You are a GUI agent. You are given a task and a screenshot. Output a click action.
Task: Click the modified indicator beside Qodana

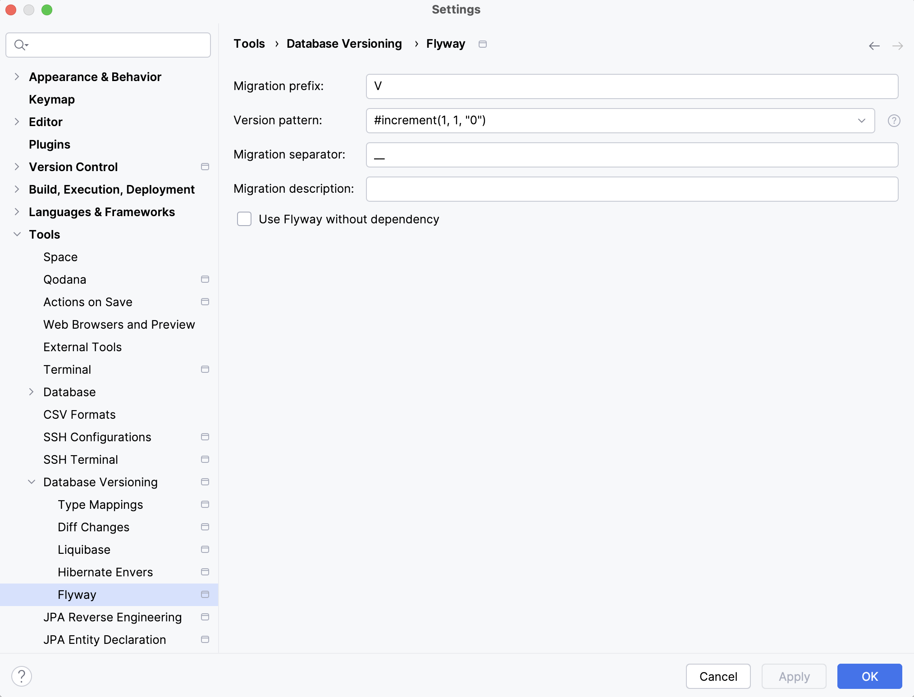205,279
